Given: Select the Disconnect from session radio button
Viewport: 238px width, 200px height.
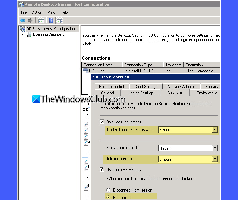Looking at the screenshot, I should tap(108, 190).
